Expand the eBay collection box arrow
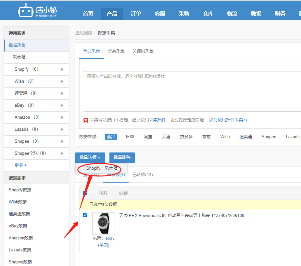This screenshot has width=301, height=266. pos(62,105)
